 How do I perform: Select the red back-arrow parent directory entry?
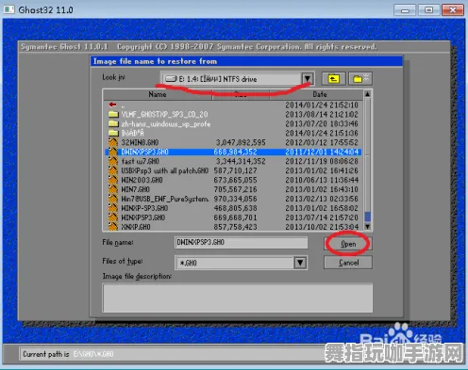pos(112,105)
